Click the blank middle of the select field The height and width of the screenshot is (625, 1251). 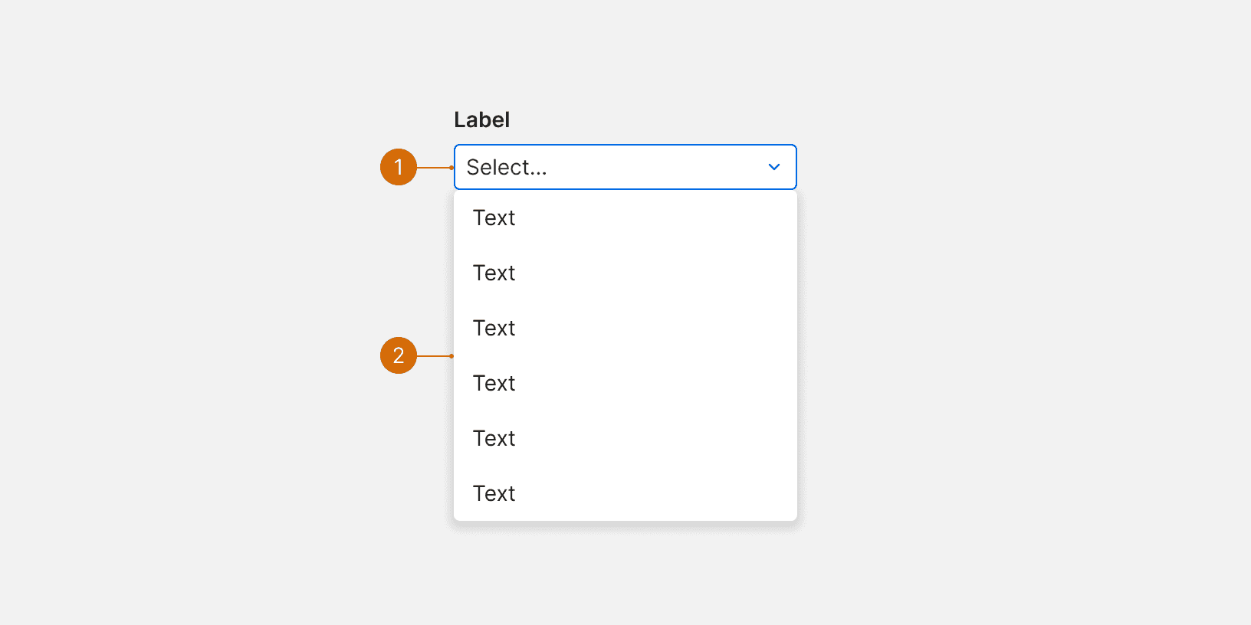point(652,167)
